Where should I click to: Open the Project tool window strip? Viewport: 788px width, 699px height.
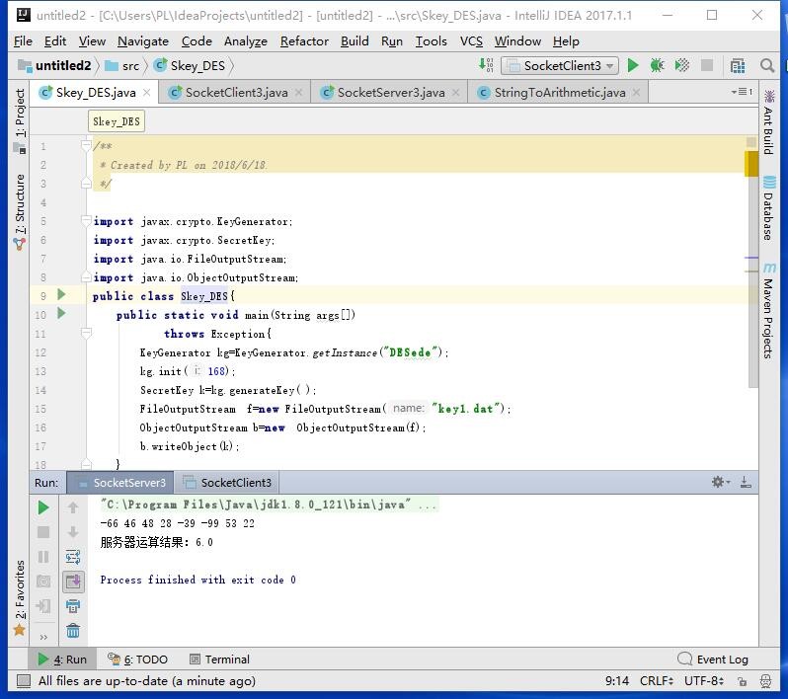pyautogui.click(x=20, y=120)
